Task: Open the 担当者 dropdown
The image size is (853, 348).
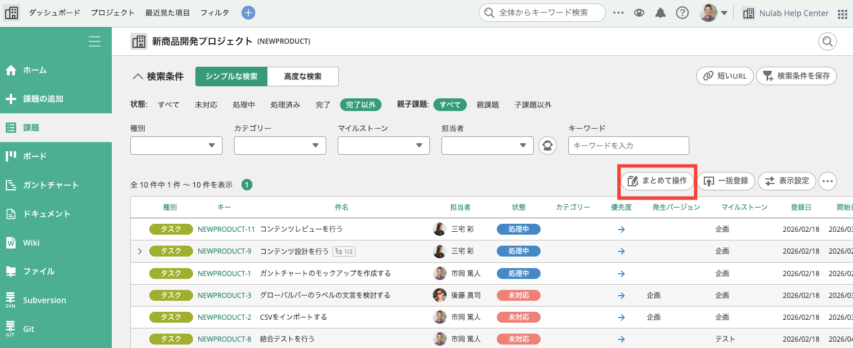Action: click(x=488, y=146)
